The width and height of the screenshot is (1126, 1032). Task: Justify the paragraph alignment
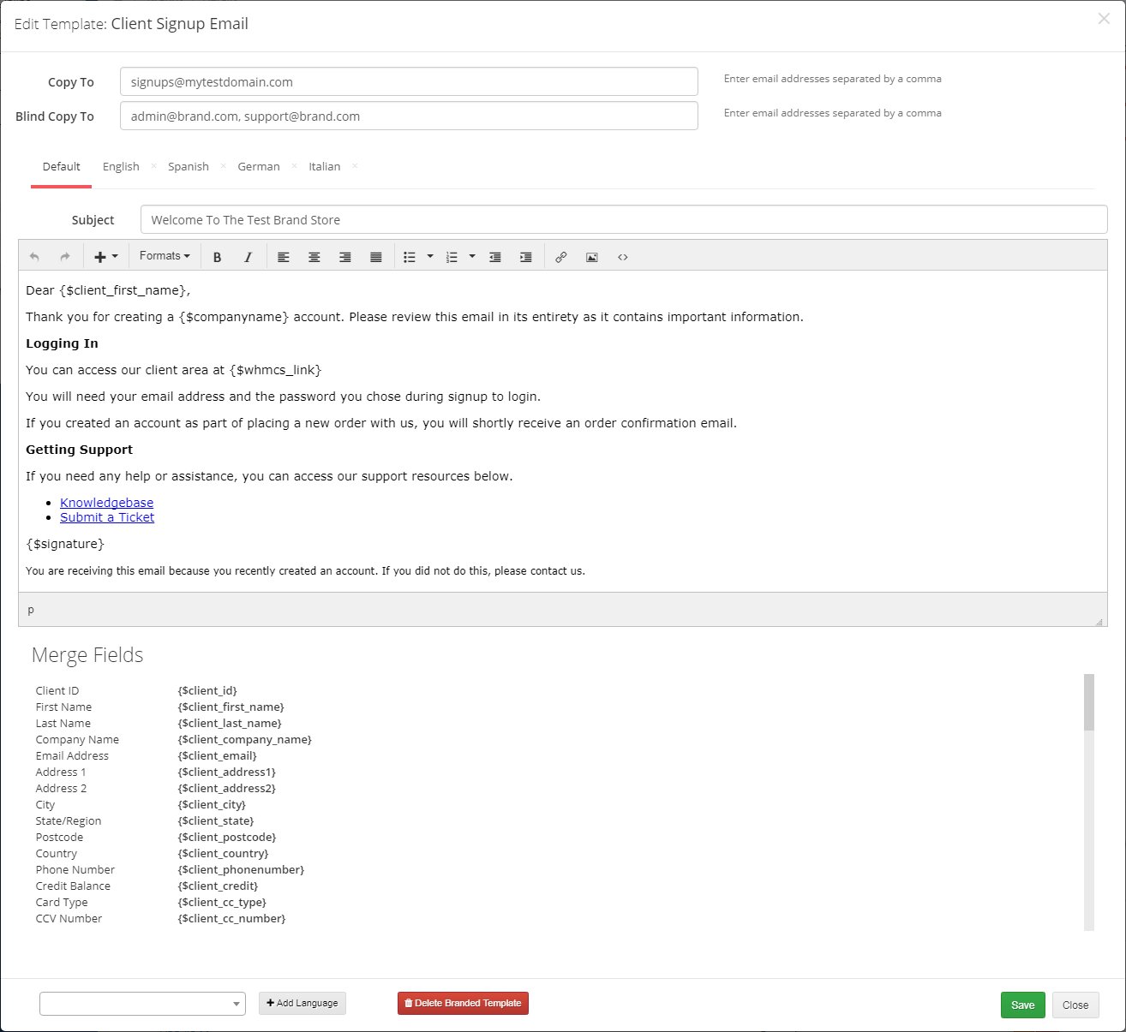[x=376, y=256]
